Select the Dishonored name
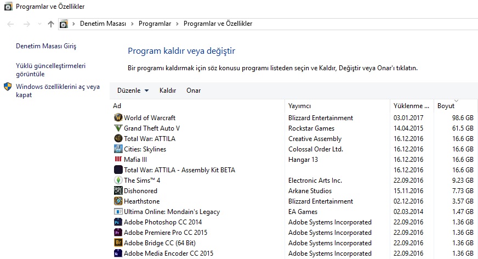The height and width of the screenshot is (259, 478). point(140,190)
